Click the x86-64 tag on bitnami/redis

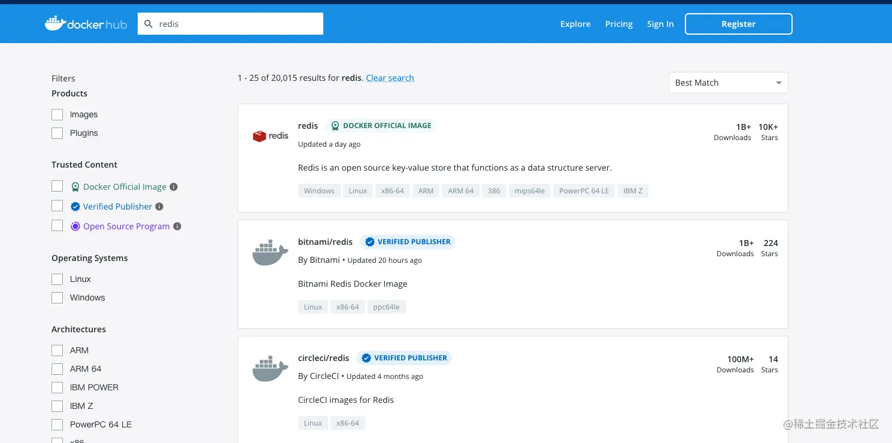pos(348,307)
